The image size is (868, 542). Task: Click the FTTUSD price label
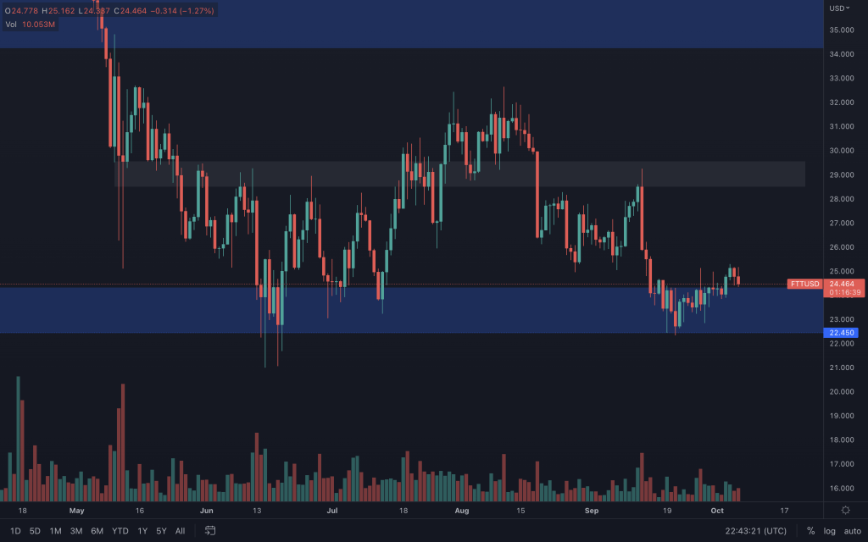[x=804, y=284]
